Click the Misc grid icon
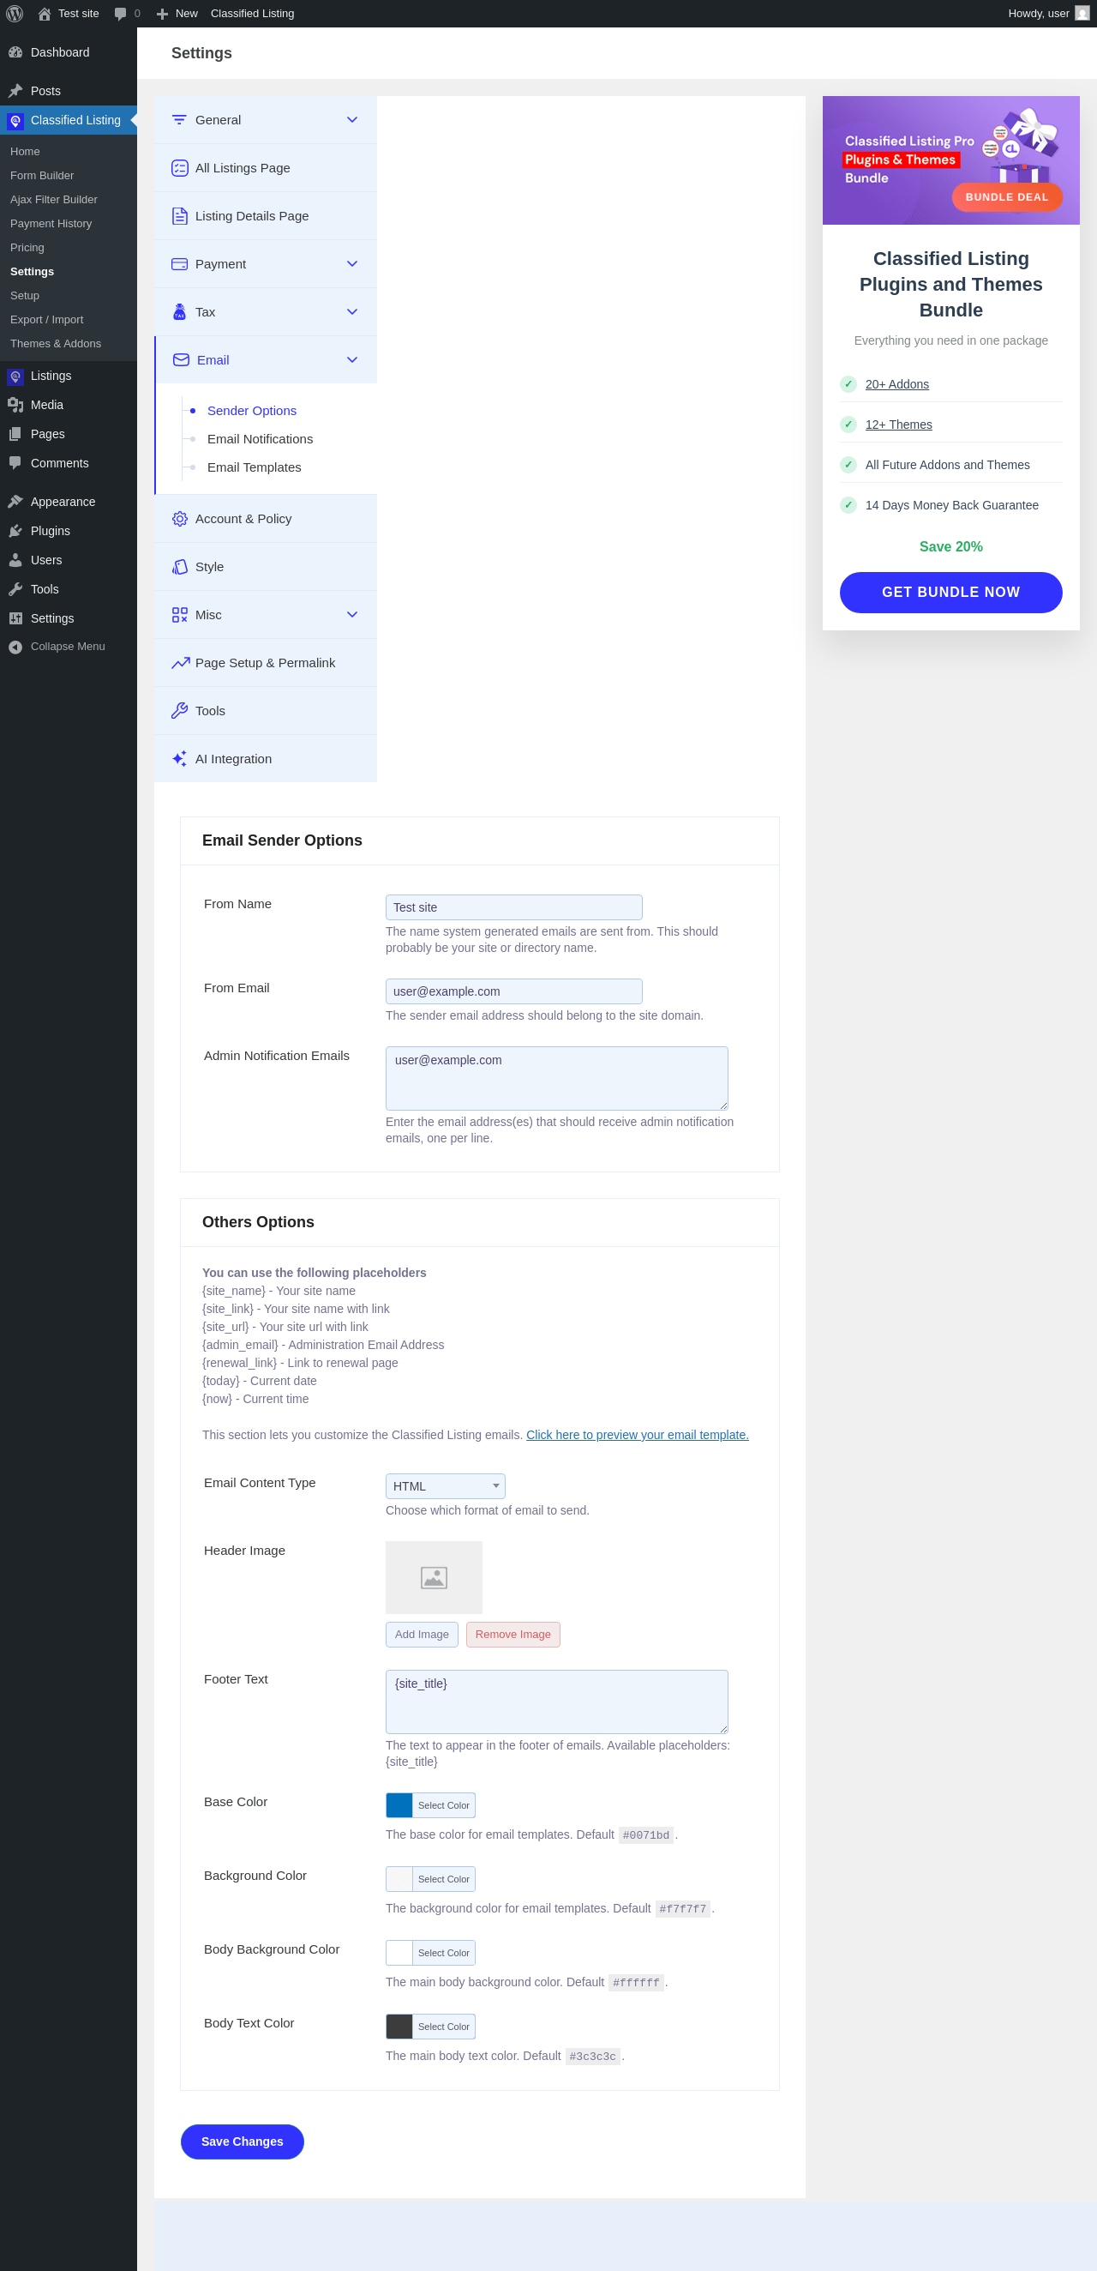Screen dimensions: 1097x2271 click(x=180, y=614)
